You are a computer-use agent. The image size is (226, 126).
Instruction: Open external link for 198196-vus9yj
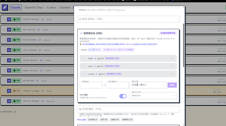pyautogui.click(x=43, y=19)
